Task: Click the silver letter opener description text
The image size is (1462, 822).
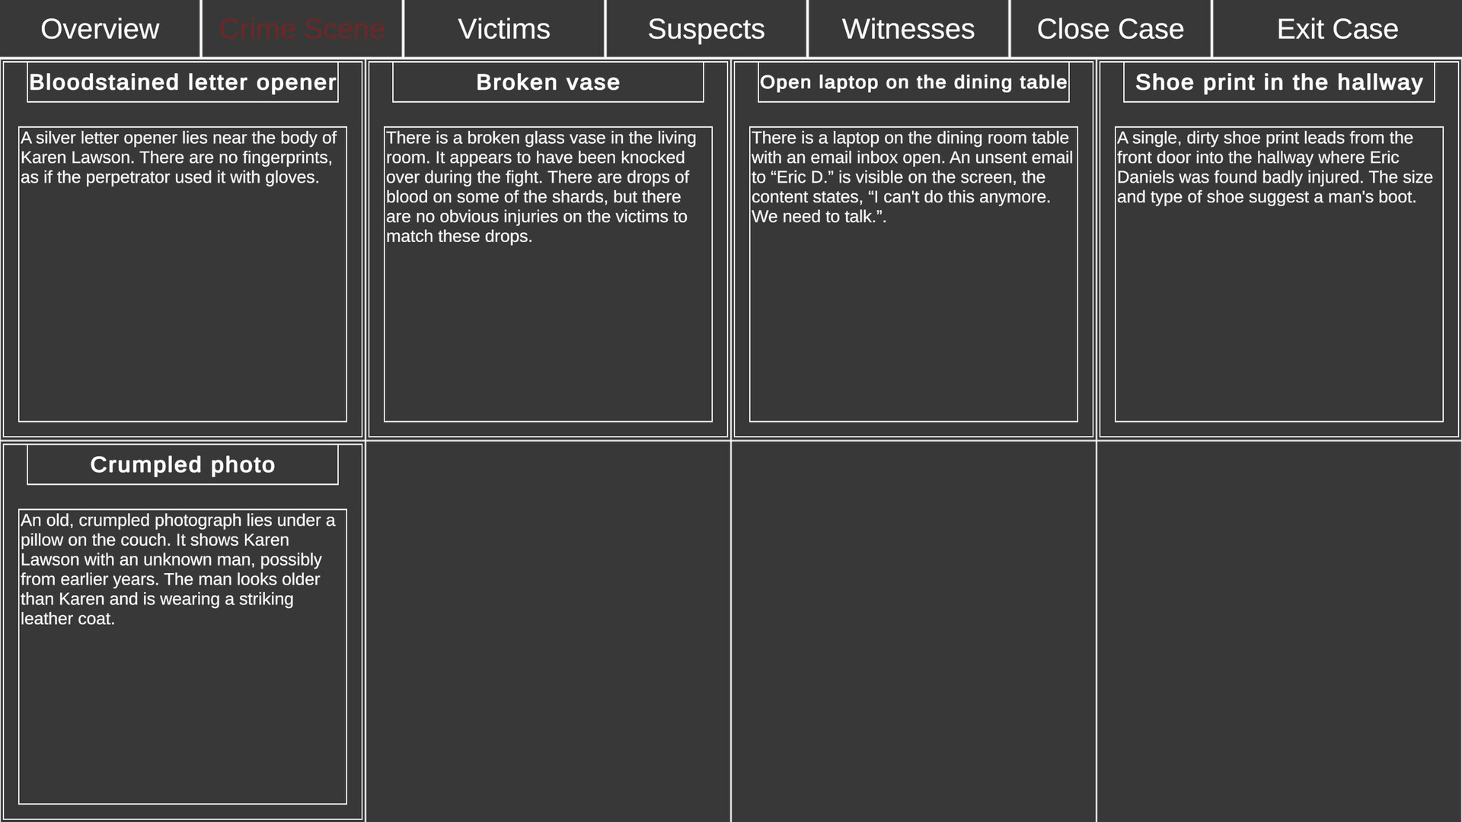Action: [178, 158]
